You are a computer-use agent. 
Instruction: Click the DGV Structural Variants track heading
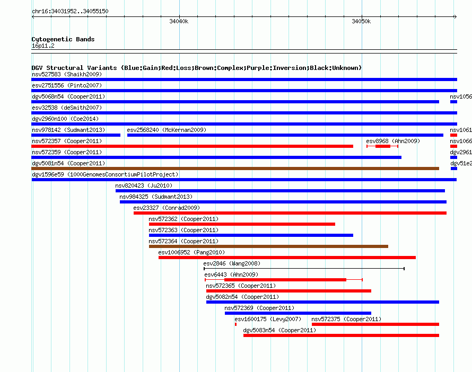[197, 68]
